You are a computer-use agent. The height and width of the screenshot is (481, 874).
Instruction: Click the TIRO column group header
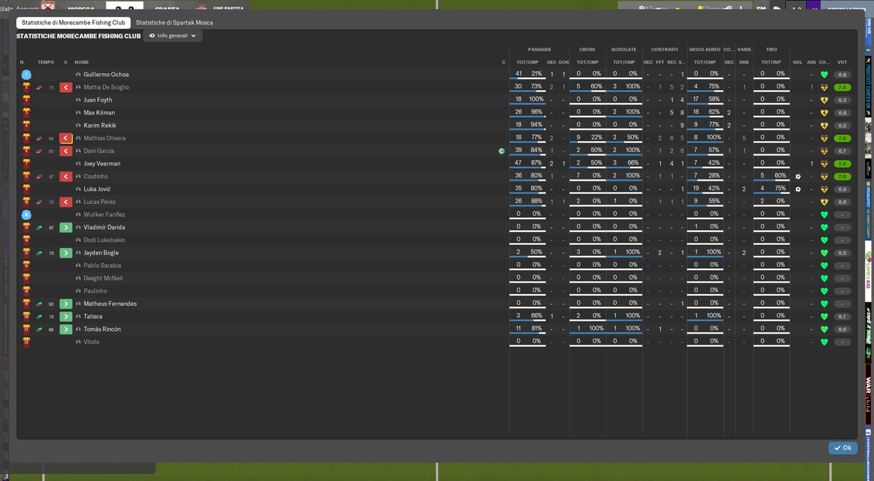point(772,49)
